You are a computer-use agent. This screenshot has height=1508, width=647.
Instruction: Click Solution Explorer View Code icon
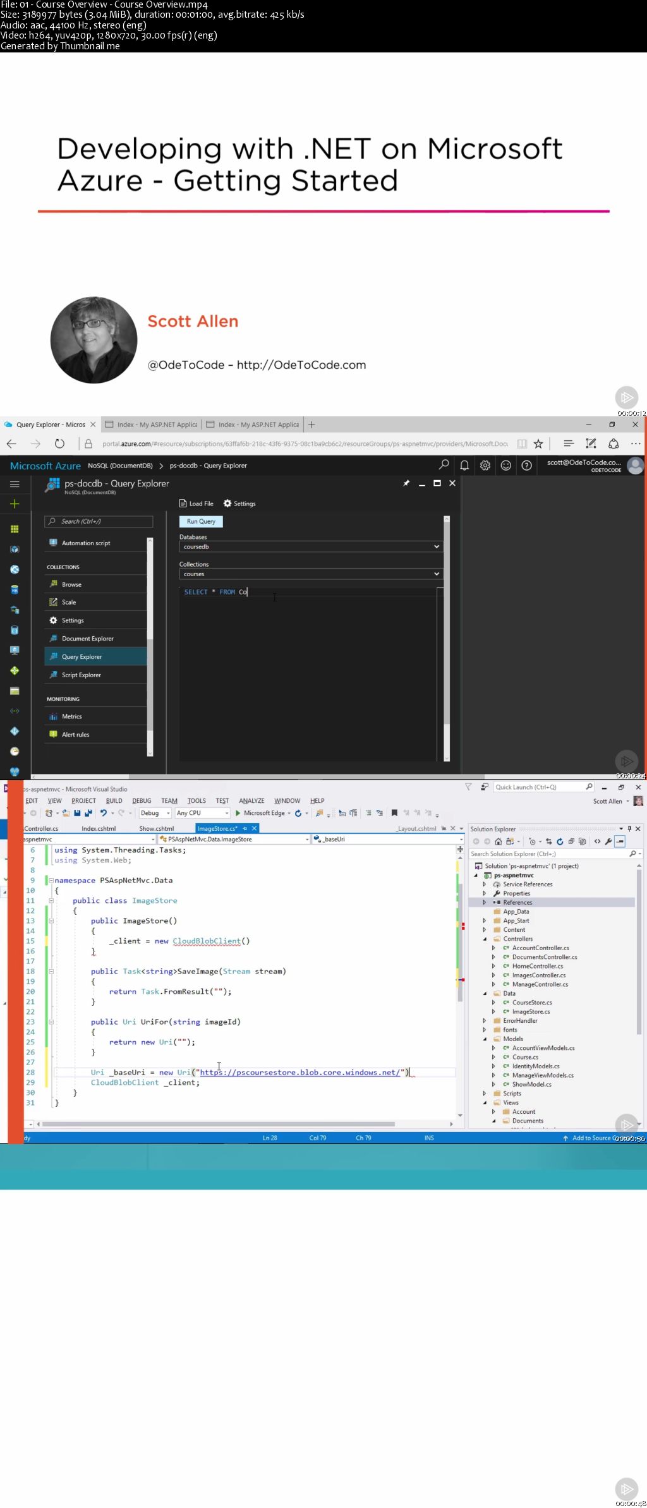(597, 841)
